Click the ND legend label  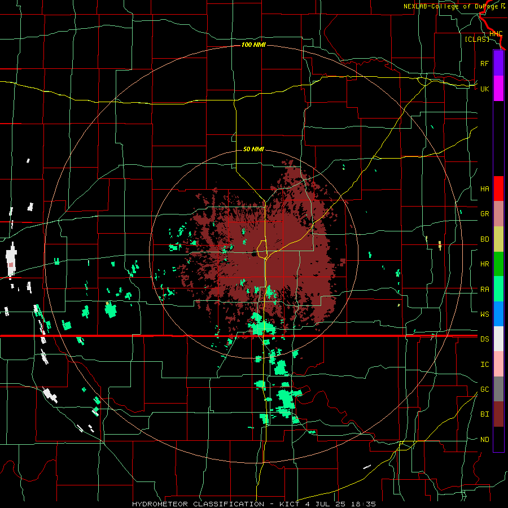pos(485,440)
